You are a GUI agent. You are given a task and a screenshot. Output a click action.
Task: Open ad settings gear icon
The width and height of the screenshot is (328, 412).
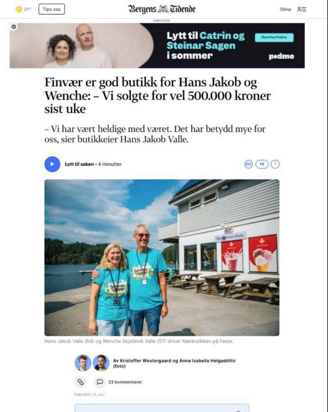pos(14,27)
